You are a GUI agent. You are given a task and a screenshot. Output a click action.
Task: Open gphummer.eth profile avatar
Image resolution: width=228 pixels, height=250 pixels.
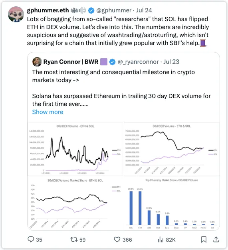16,14
